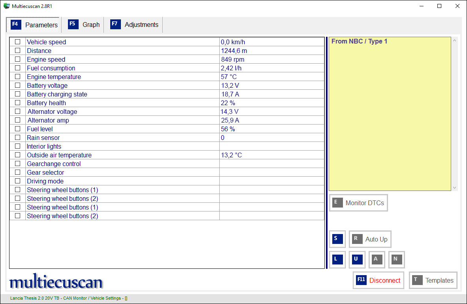This screenshot has width=467, height=304.
Task: Click the S shortcut icon button
Action: pyautogui.click(x=337, y=239)
